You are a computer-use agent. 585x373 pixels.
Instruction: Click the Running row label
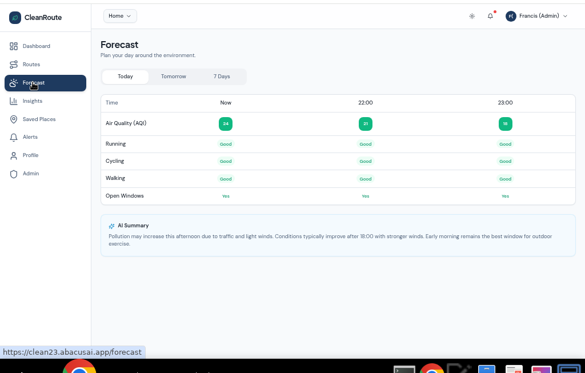115,144
